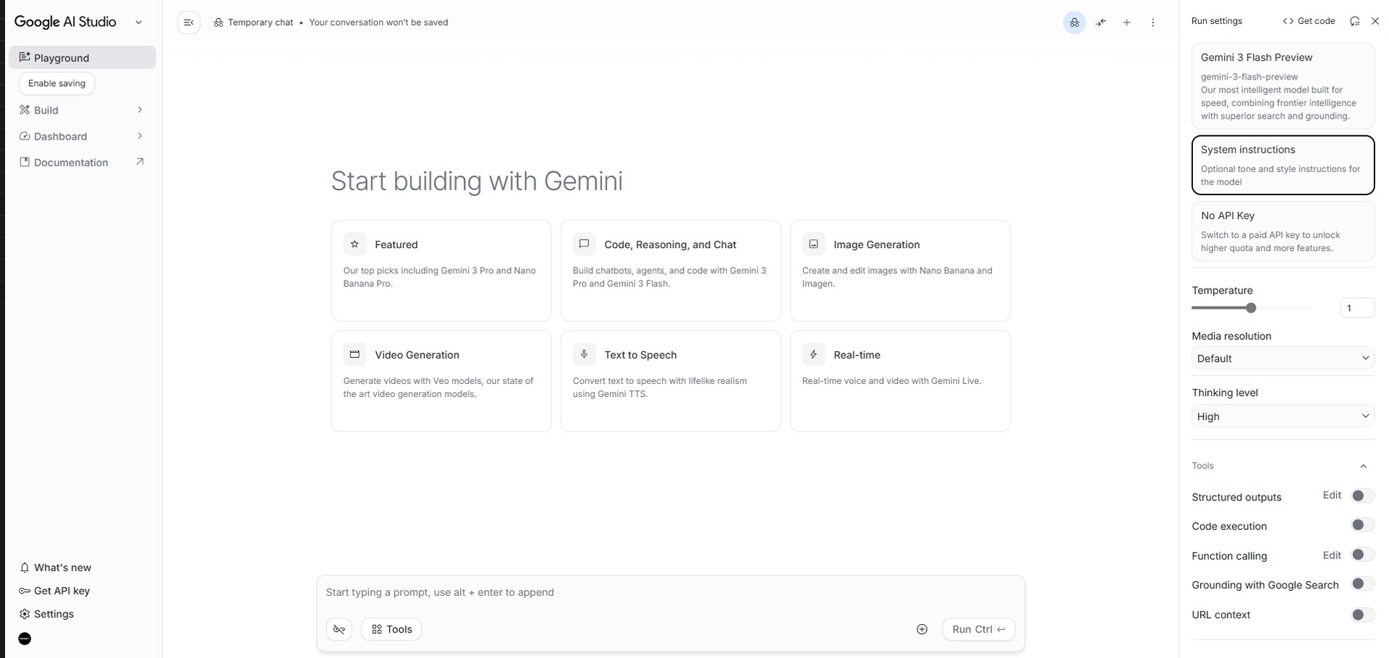Screen dimensions: 1389x658
Task: Click the No API Key card
Action: (x=1283, y=231)
